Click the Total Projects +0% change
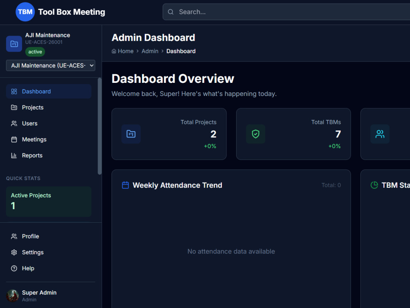The image size is (410, 308). coord(210,146)
